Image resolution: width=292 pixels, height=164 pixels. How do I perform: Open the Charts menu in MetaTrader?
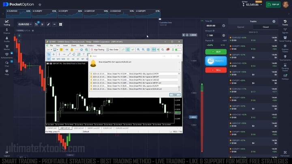(x=73, y=45)
